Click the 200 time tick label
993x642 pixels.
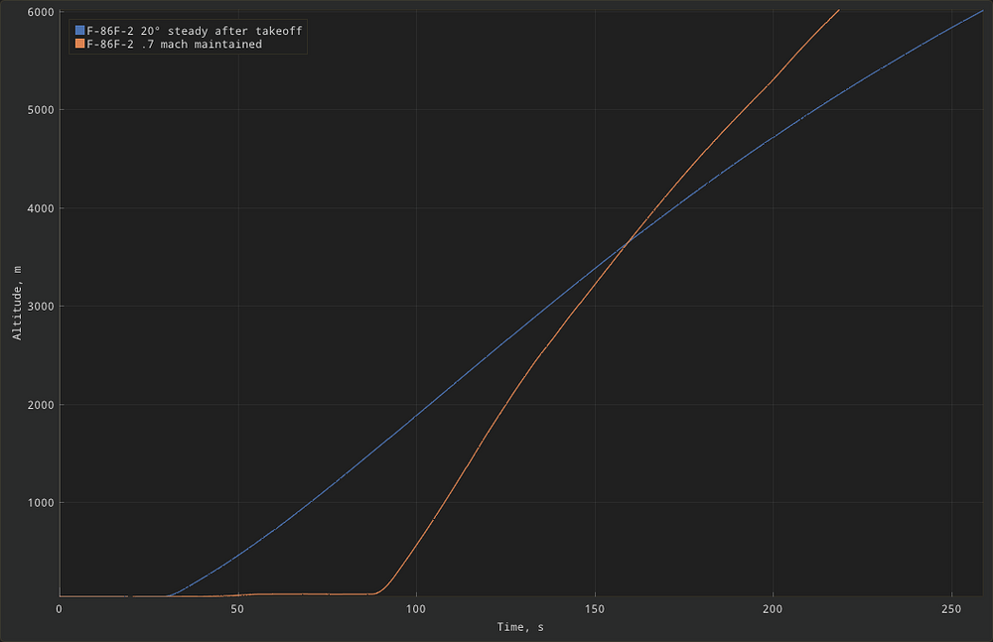pos(773,609)
